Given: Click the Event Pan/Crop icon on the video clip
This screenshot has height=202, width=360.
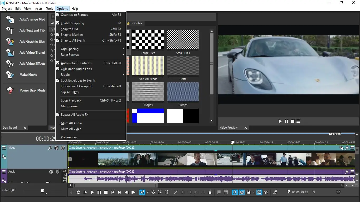Looking at the screenshot, I should tap(342, 148).
